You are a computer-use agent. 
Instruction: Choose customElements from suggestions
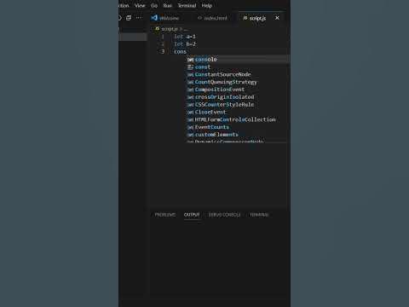[237, 135]
